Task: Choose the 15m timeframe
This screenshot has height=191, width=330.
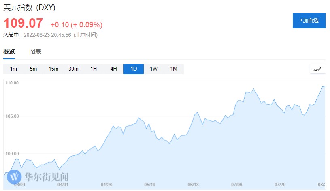Action: (x=53, y=69)
